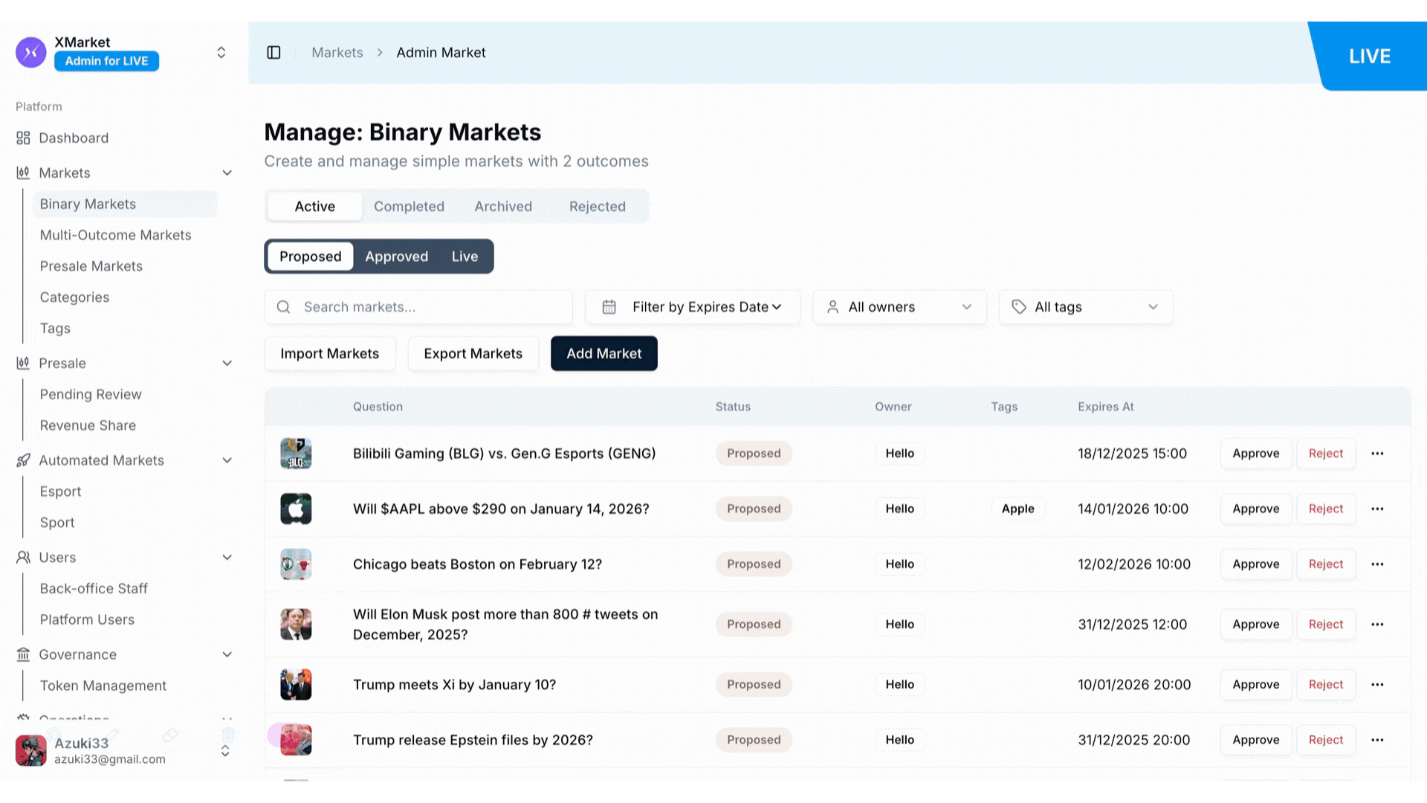Switch to the Approved status filter

pos(396,257)
